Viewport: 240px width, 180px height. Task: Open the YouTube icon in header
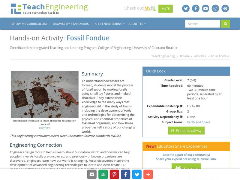(205, 8)
